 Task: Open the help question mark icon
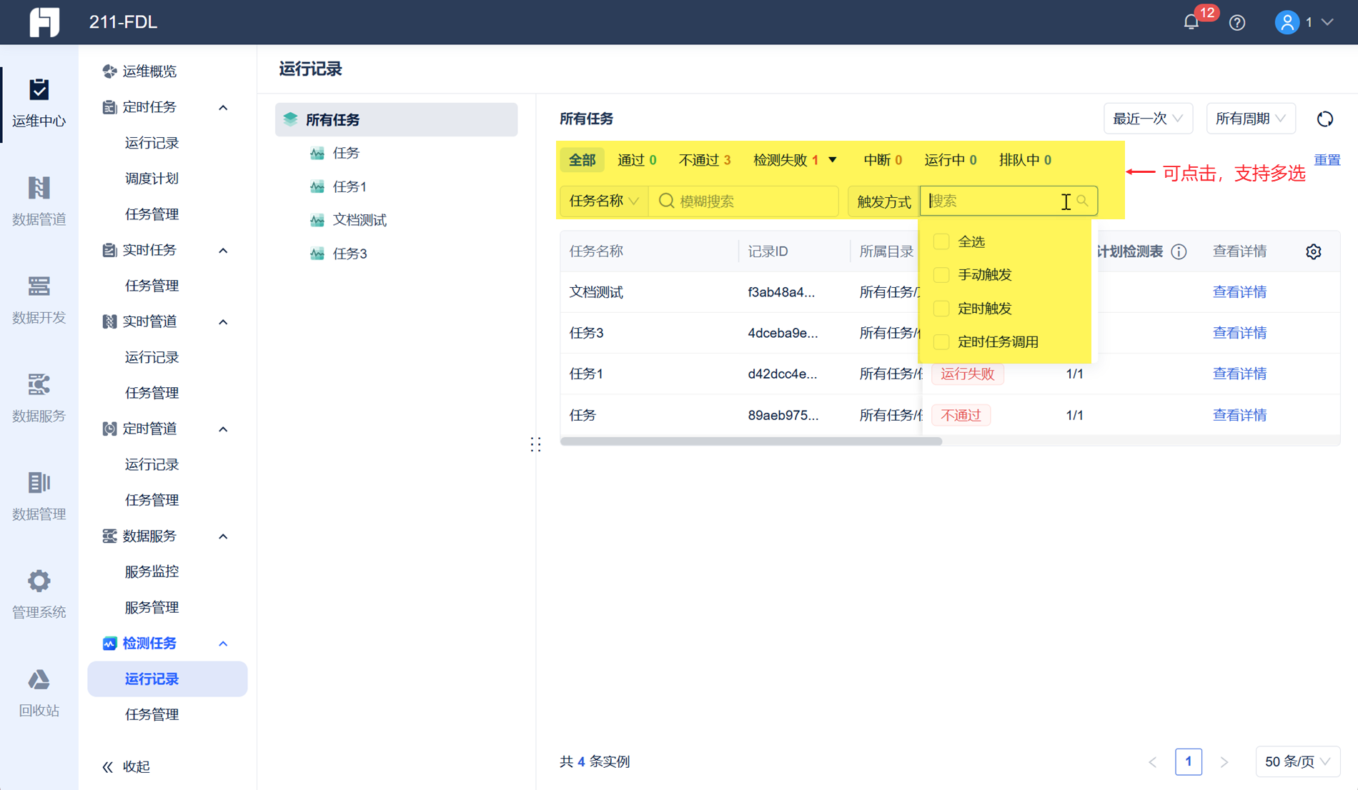pos(1237,23)
